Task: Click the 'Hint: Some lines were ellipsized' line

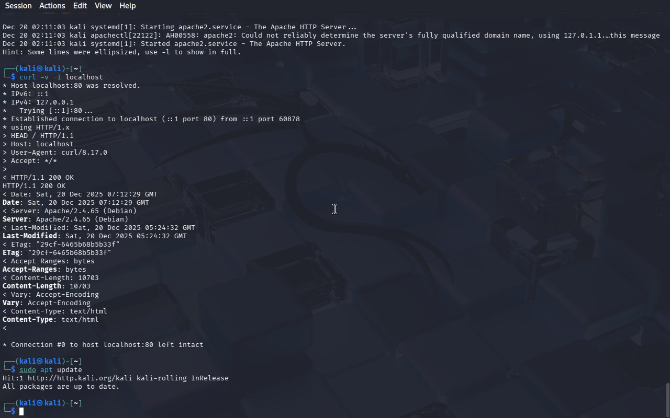Action: point(122,52)
